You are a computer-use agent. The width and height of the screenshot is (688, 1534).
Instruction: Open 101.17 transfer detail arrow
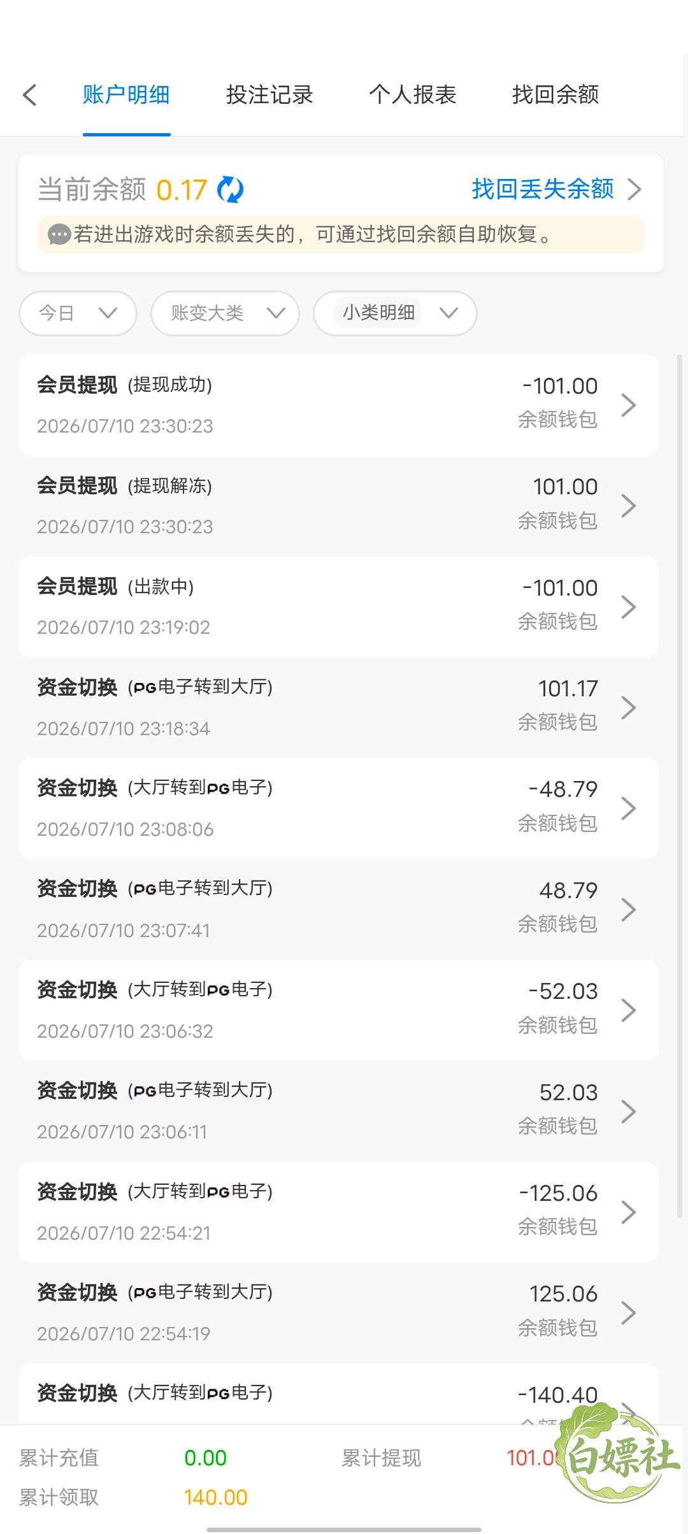tap(629, 707)
